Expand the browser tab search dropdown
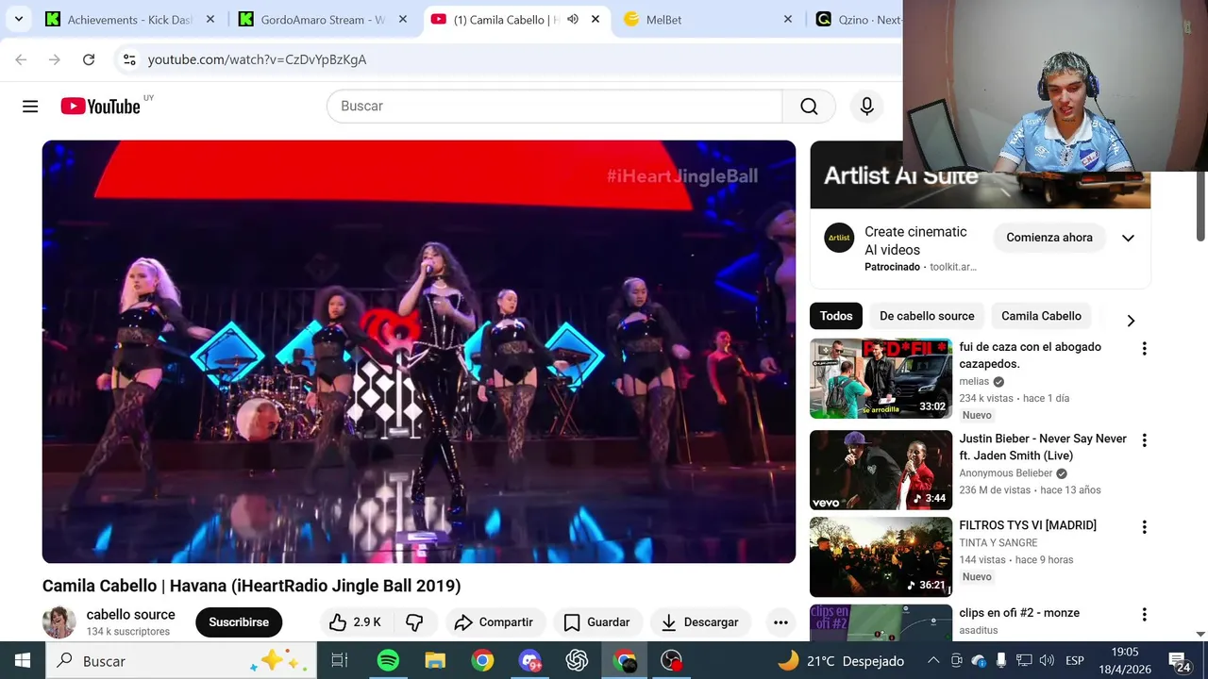The width and height of the screenshot is (1208, 679). tap(18, 19)
